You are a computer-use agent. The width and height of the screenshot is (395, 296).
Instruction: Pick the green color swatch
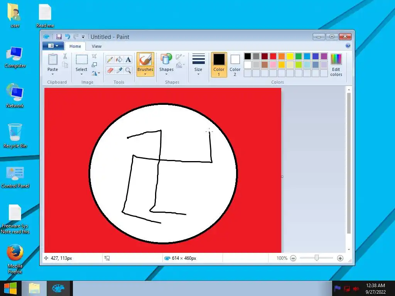click(299, 56)
